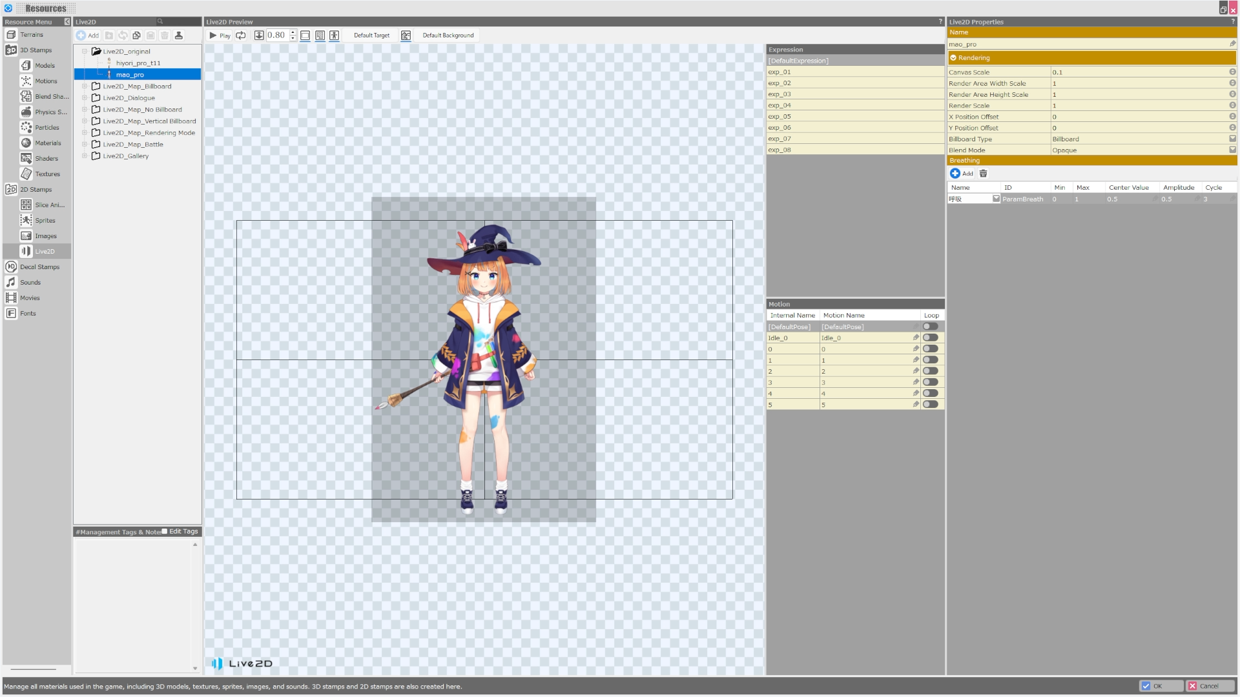Click the paste clipboard icon in the Live2D toolbar
The height and width of the screenshot is (697, 1240).
tap(150, 35)
